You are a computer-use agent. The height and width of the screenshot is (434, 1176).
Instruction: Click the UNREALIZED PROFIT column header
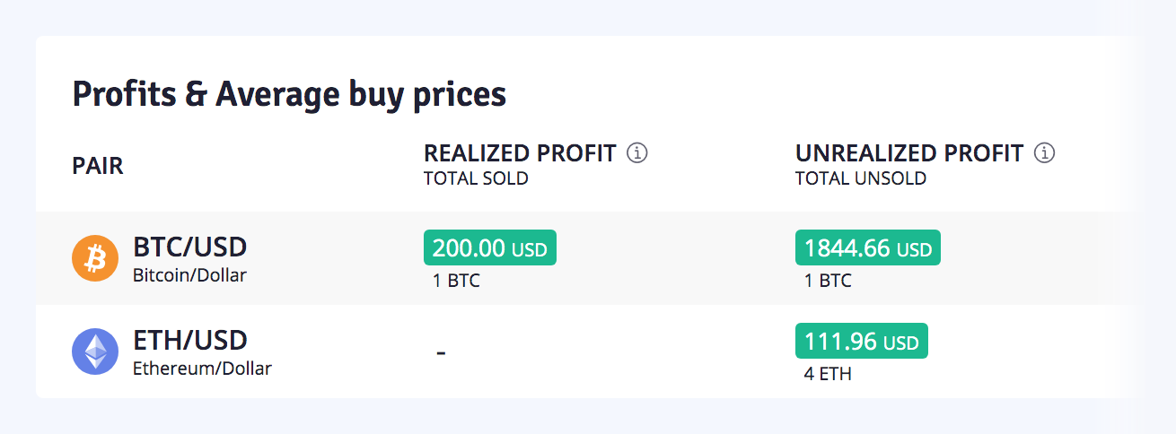[909, 153]
